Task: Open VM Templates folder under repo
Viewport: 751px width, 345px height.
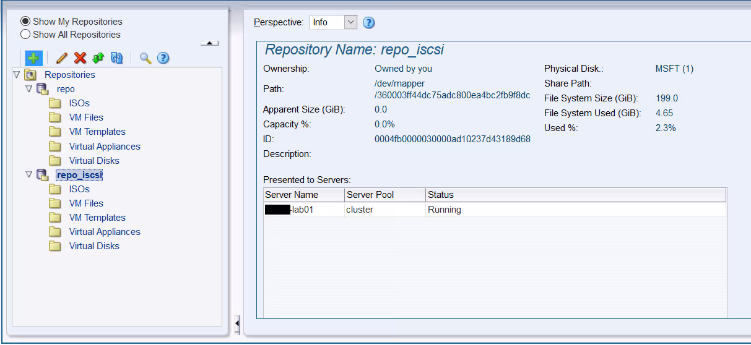Action: coord(97,132)
